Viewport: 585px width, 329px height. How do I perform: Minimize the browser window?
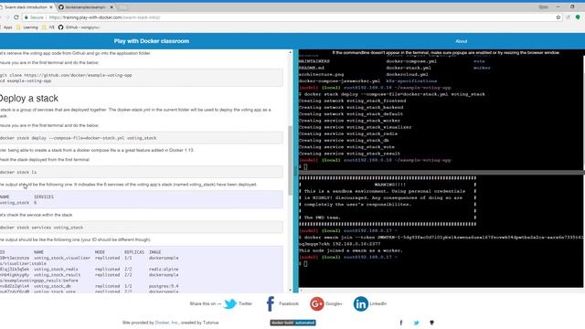(558, 6)
